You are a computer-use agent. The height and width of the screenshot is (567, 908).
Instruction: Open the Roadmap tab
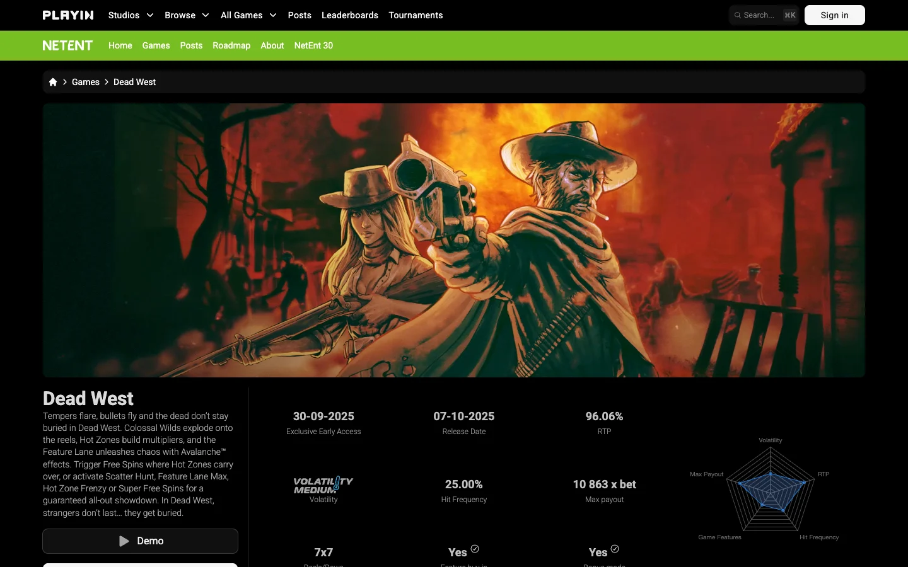coord(231,45)
